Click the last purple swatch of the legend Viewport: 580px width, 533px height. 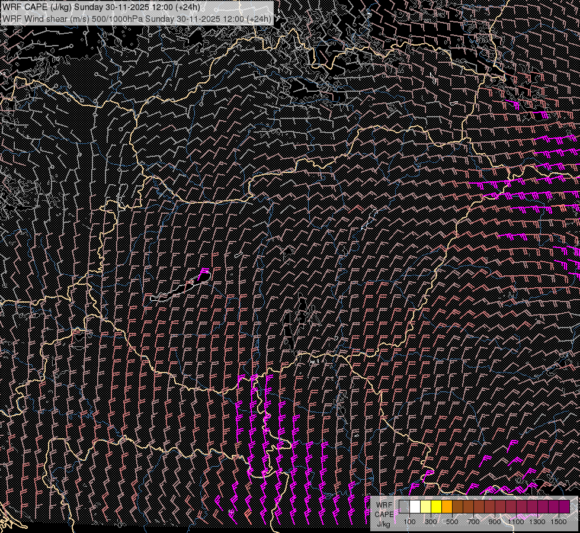[564, 506]
